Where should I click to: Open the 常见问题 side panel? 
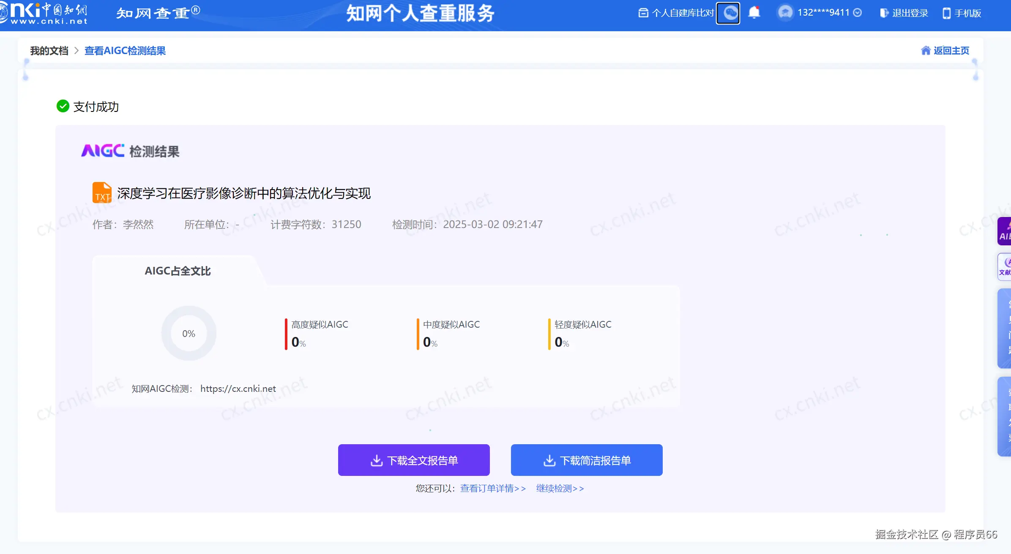pos(1004,328)
